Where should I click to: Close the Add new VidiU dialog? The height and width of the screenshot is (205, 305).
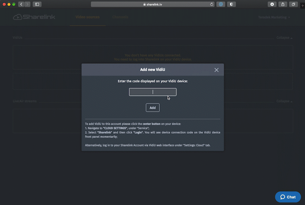(x=216, y=70)
